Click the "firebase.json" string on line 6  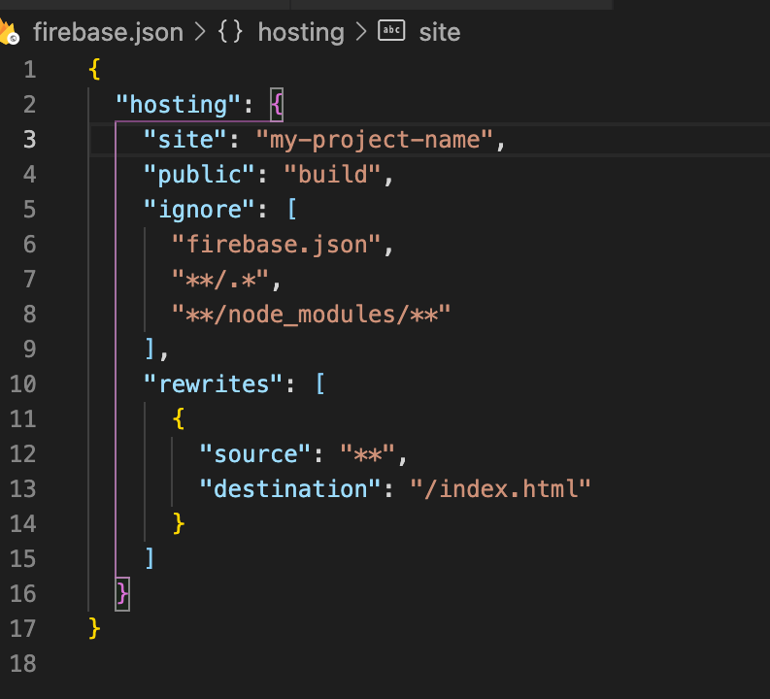coord(276,245)
